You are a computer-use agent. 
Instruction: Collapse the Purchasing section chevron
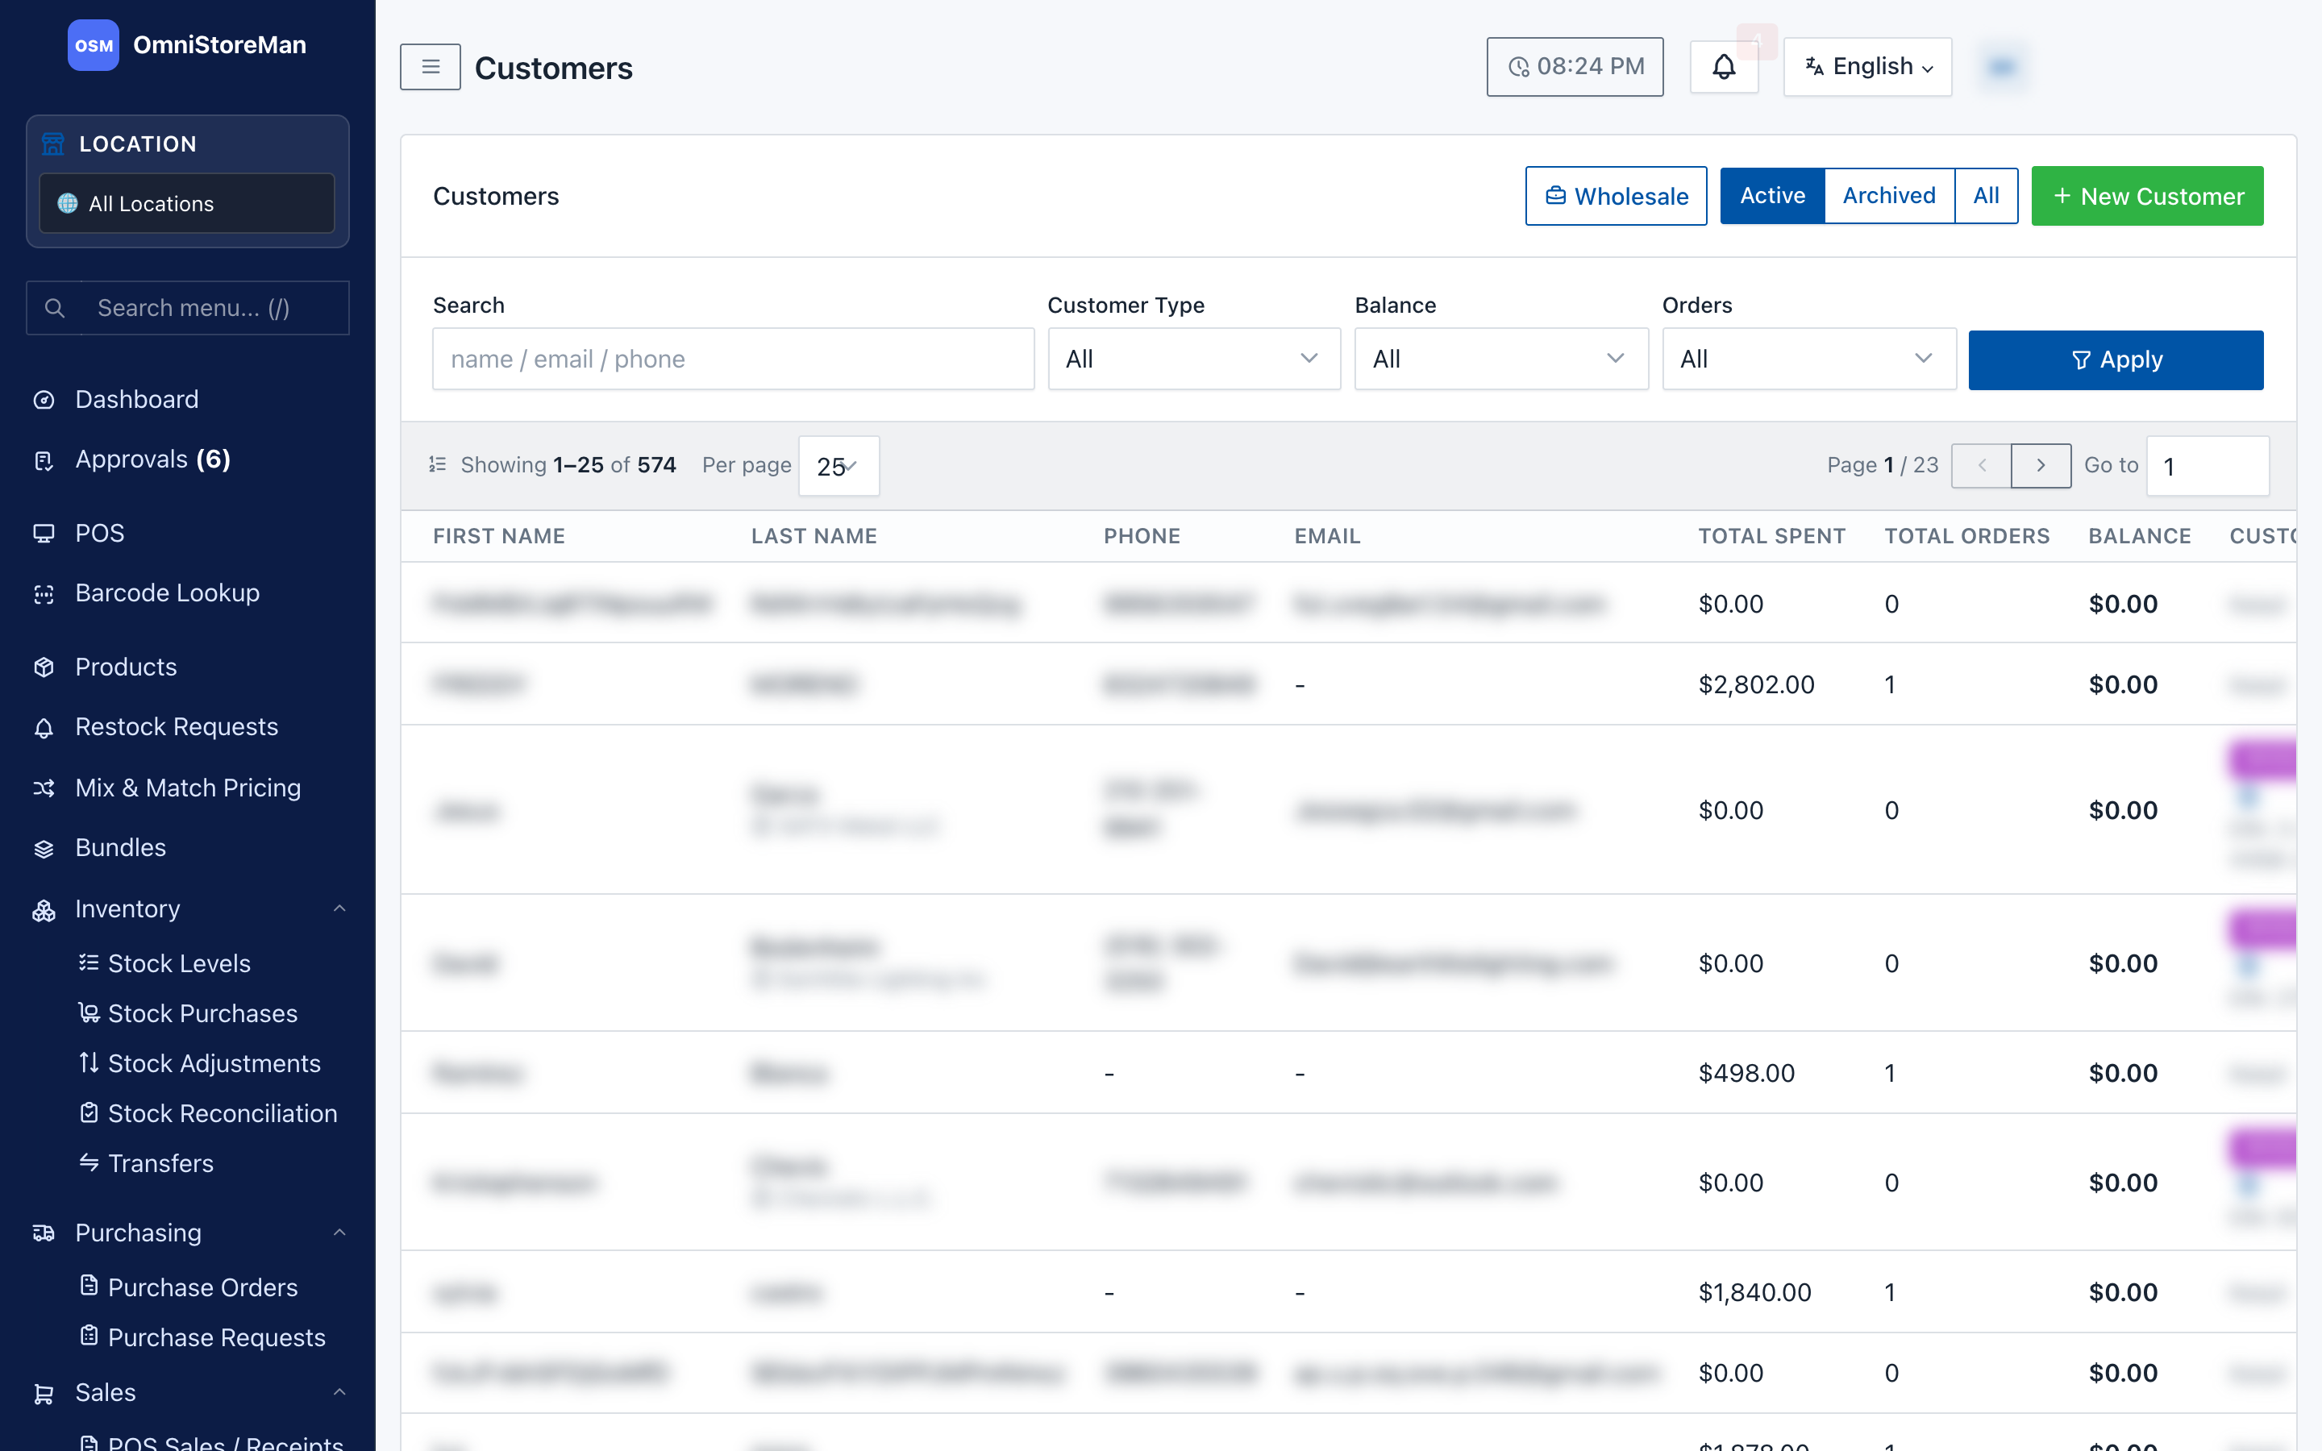click(x=339, y=1233)
